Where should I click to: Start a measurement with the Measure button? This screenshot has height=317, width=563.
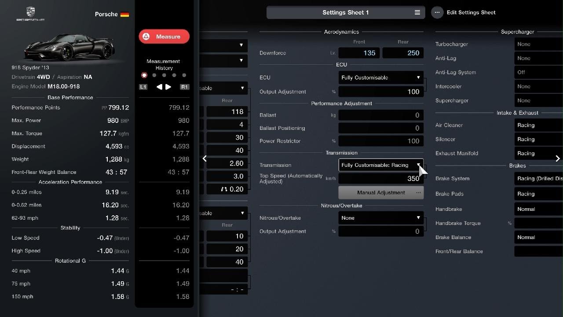click(164, 37)
